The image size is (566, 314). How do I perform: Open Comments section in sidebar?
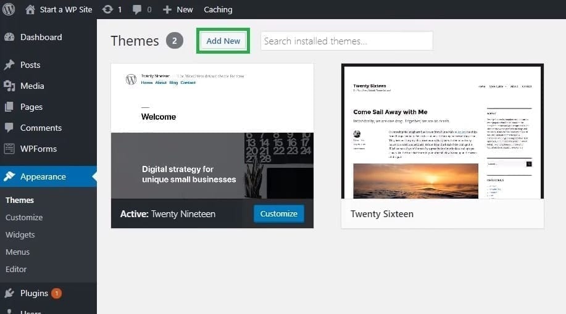[41, 128]
